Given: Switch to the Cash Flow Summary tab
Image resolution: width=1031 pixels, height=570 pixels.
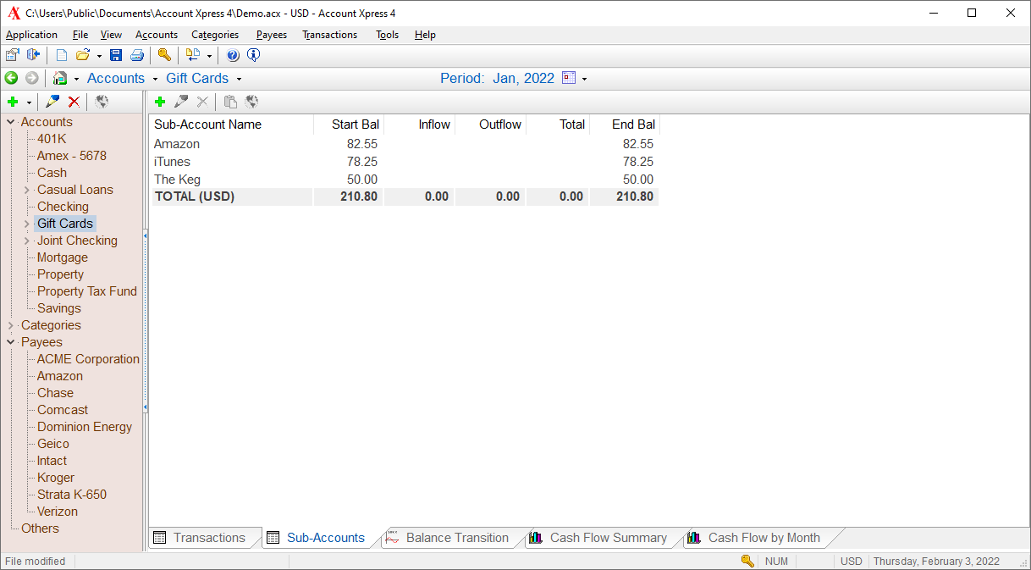Looking at the screenshot, I should click(x=608, y=538).
